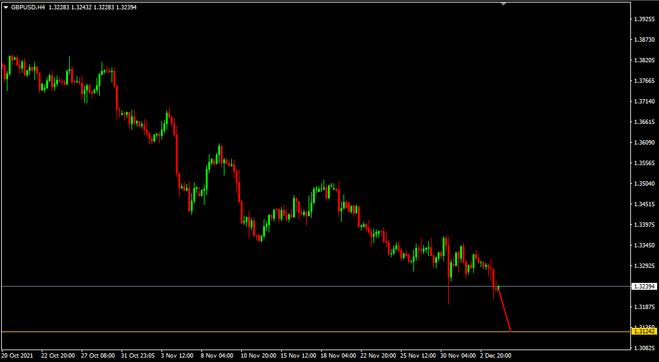Image resolution: width=659 pixels, height=362 pixels.
Task: Click the 1.35040 price axis label
Action: (x=645, y=184)
